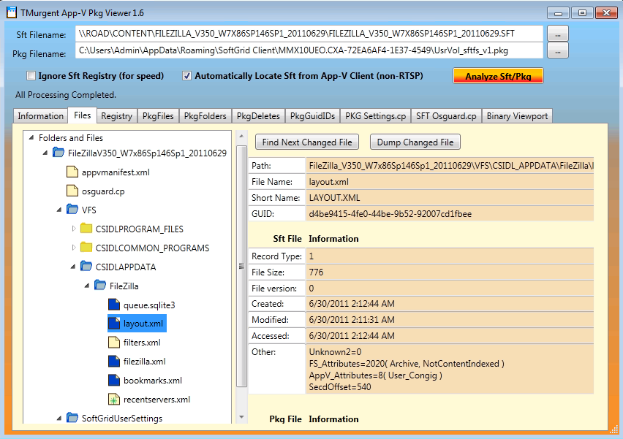Click the window resize grip corner

(x=614, y=428)
